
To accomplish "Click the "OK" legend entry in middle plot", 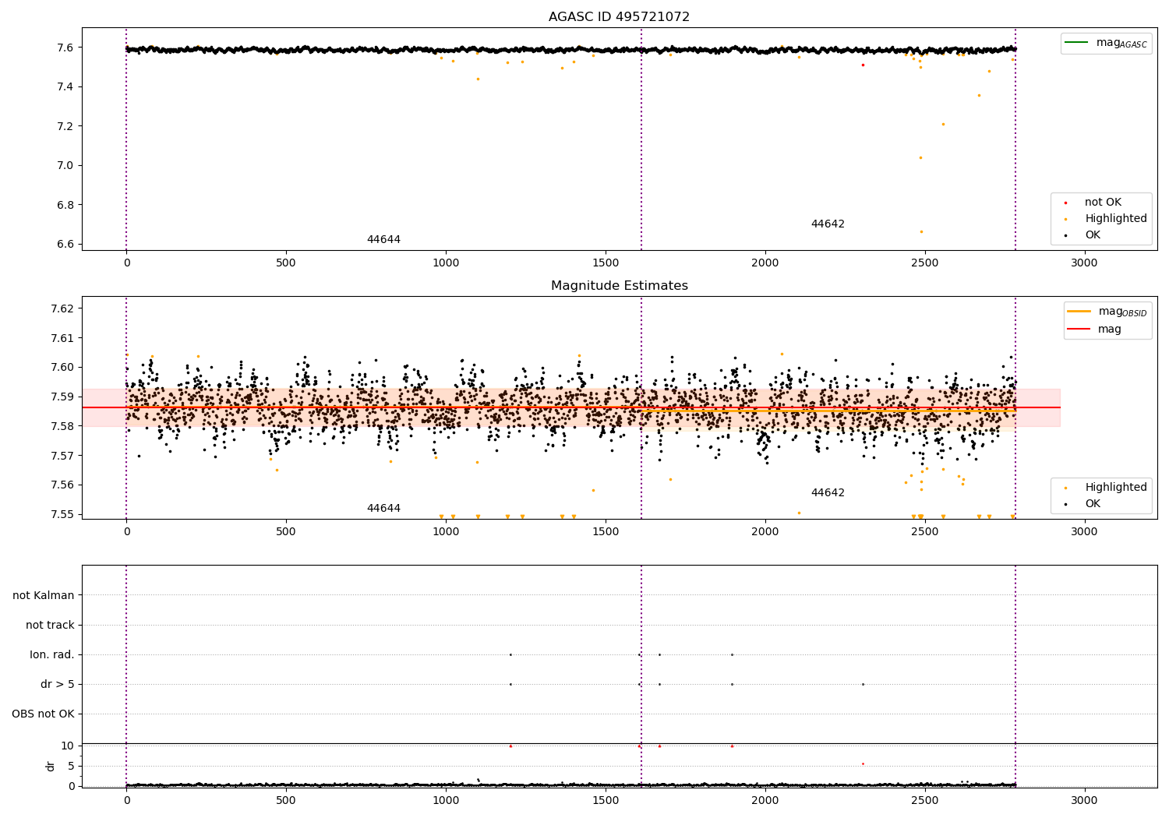I will [x=1083, y=504].
